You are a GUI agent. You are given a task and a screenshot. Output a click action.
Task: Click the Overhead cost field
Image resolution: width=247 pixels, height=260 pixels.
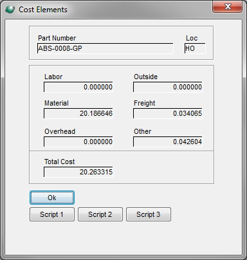(78, 142)
